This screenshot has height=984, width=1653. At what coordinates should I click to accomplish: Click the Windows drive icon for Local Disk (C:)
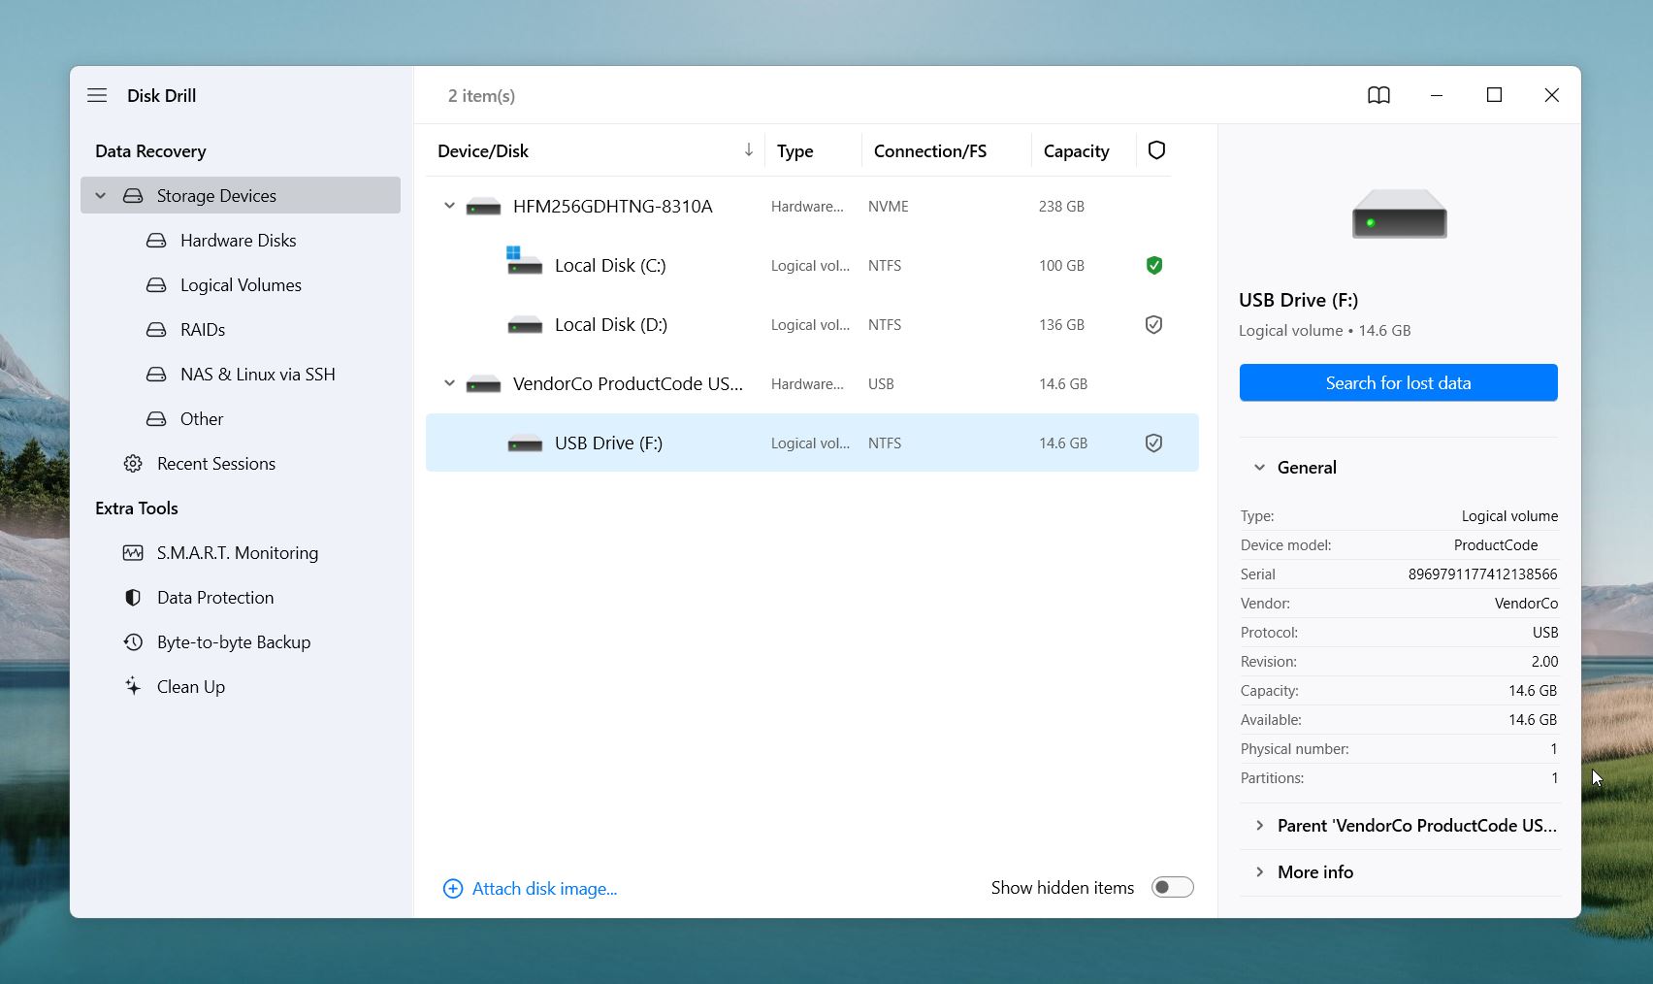tap(524, 261)
